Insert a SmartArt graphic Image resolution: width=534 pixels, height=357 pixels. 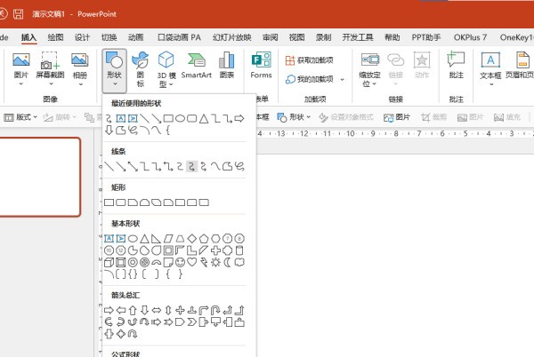pyautogui.click(x=196, y=66)
